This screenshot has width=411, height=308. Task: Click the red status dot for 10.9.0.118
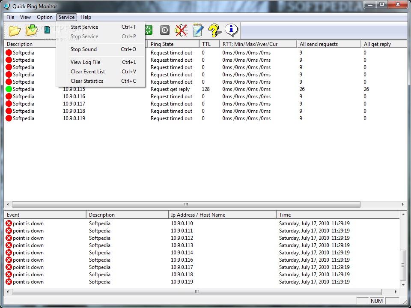click(x=9, y=111)
